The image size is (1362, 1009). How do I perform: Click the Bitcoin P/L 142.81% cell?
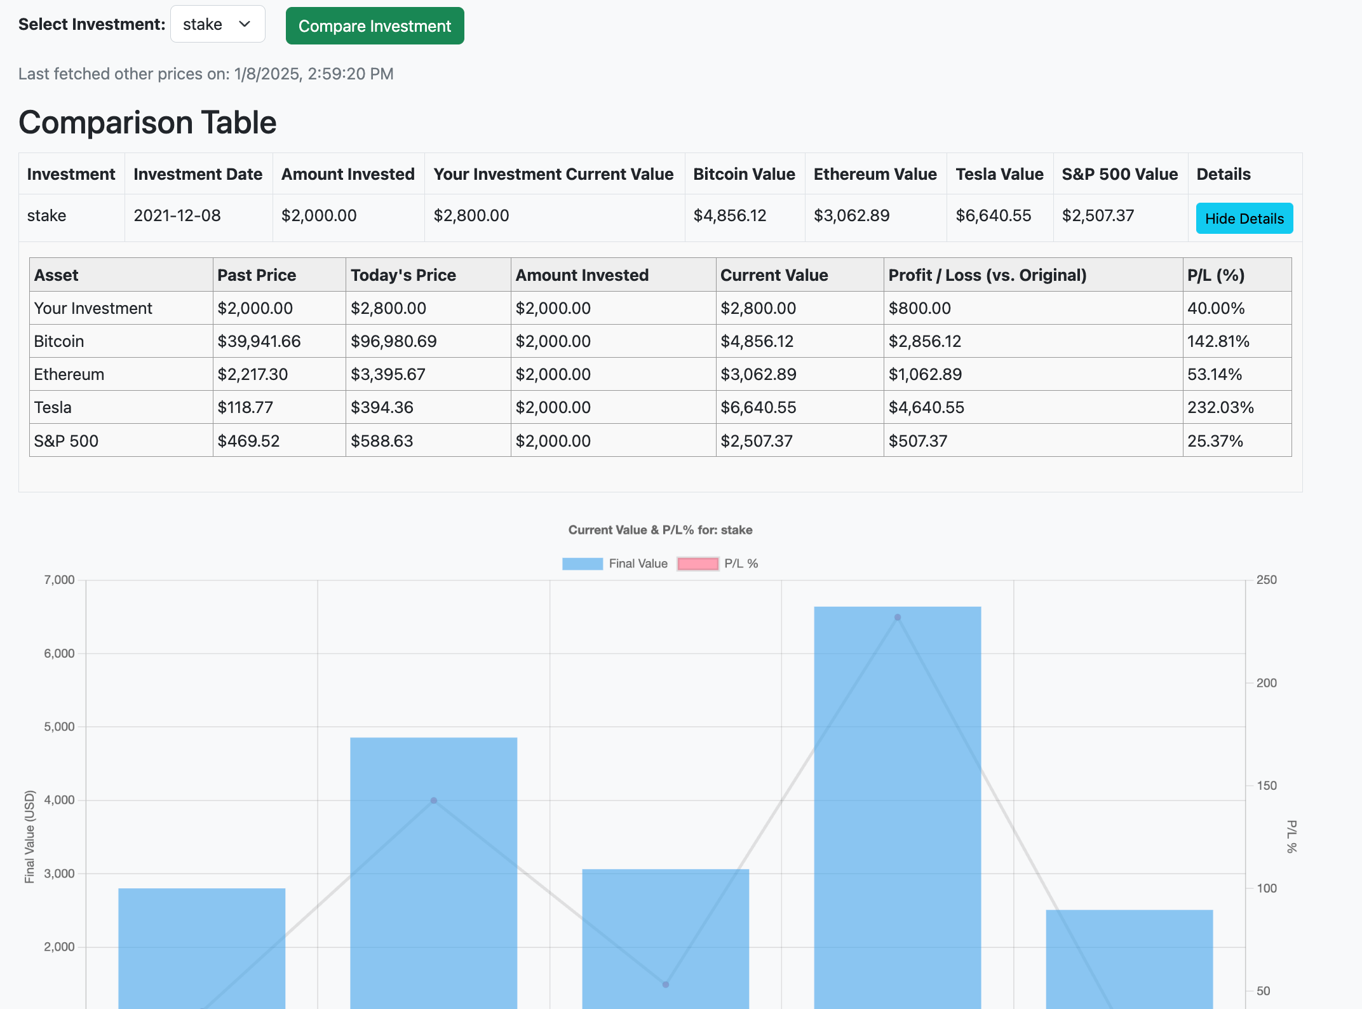pyautogui.click(x=1218, y=341)
